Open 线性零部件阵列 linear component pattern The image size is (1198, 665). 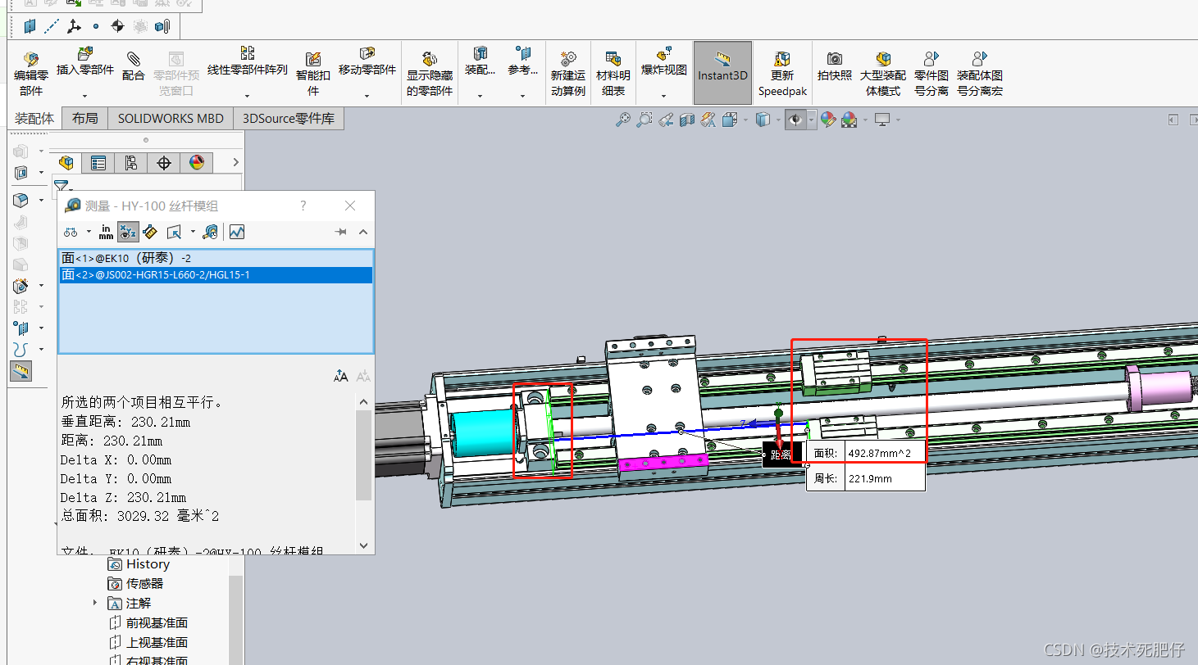click(x=247, y=62)
